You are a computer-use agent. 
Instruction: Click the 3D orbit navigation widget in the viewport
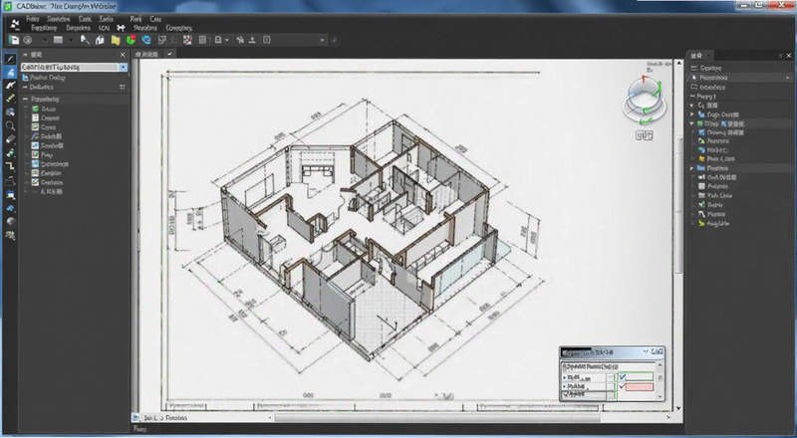click(644, 102)
